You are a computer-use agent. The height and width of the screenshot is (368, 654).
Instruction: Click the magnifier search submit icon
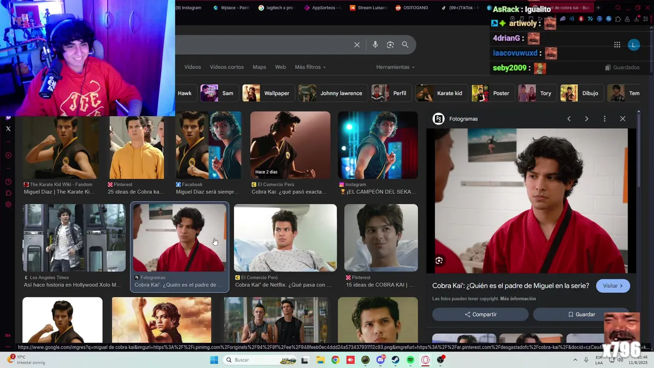pyautogui.click(x=405, y=45)
